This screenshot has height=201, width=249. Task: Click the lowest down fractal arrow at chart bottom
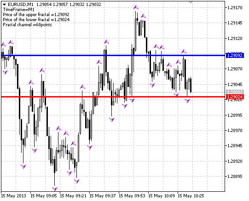coord(55,189)
